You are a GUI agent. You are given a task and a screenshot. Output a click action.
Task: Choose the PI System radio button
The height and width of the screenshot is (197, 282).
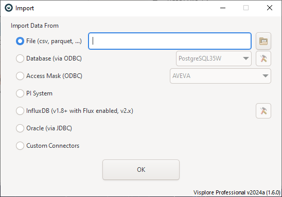(20, 93)
